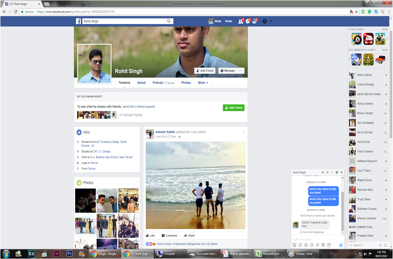Open the Temple Run recommended game icon
This screenshot has height=259, width=393.
(368, 59)
